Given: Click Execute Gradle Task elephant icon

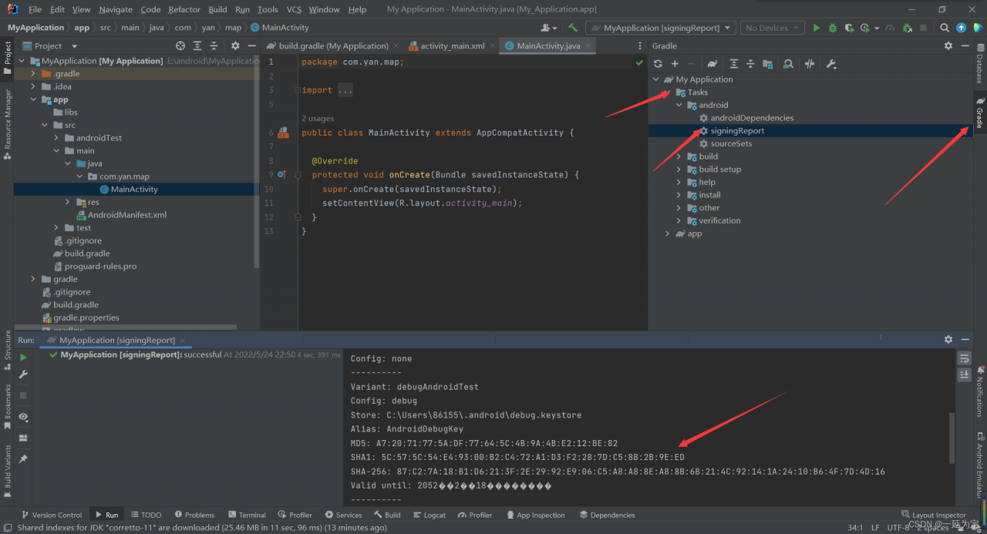Looking at the screenshot, I should (x=712, y=64).
